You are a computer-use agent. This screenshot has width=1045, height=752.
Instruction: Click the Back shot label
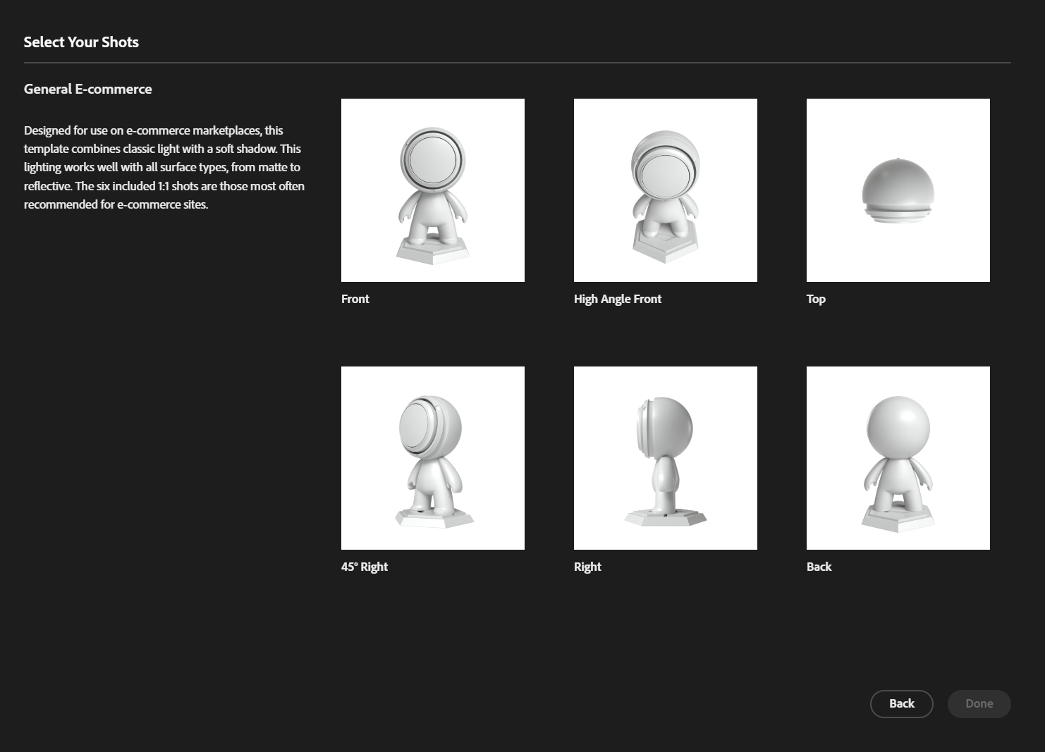click(819, 567)
